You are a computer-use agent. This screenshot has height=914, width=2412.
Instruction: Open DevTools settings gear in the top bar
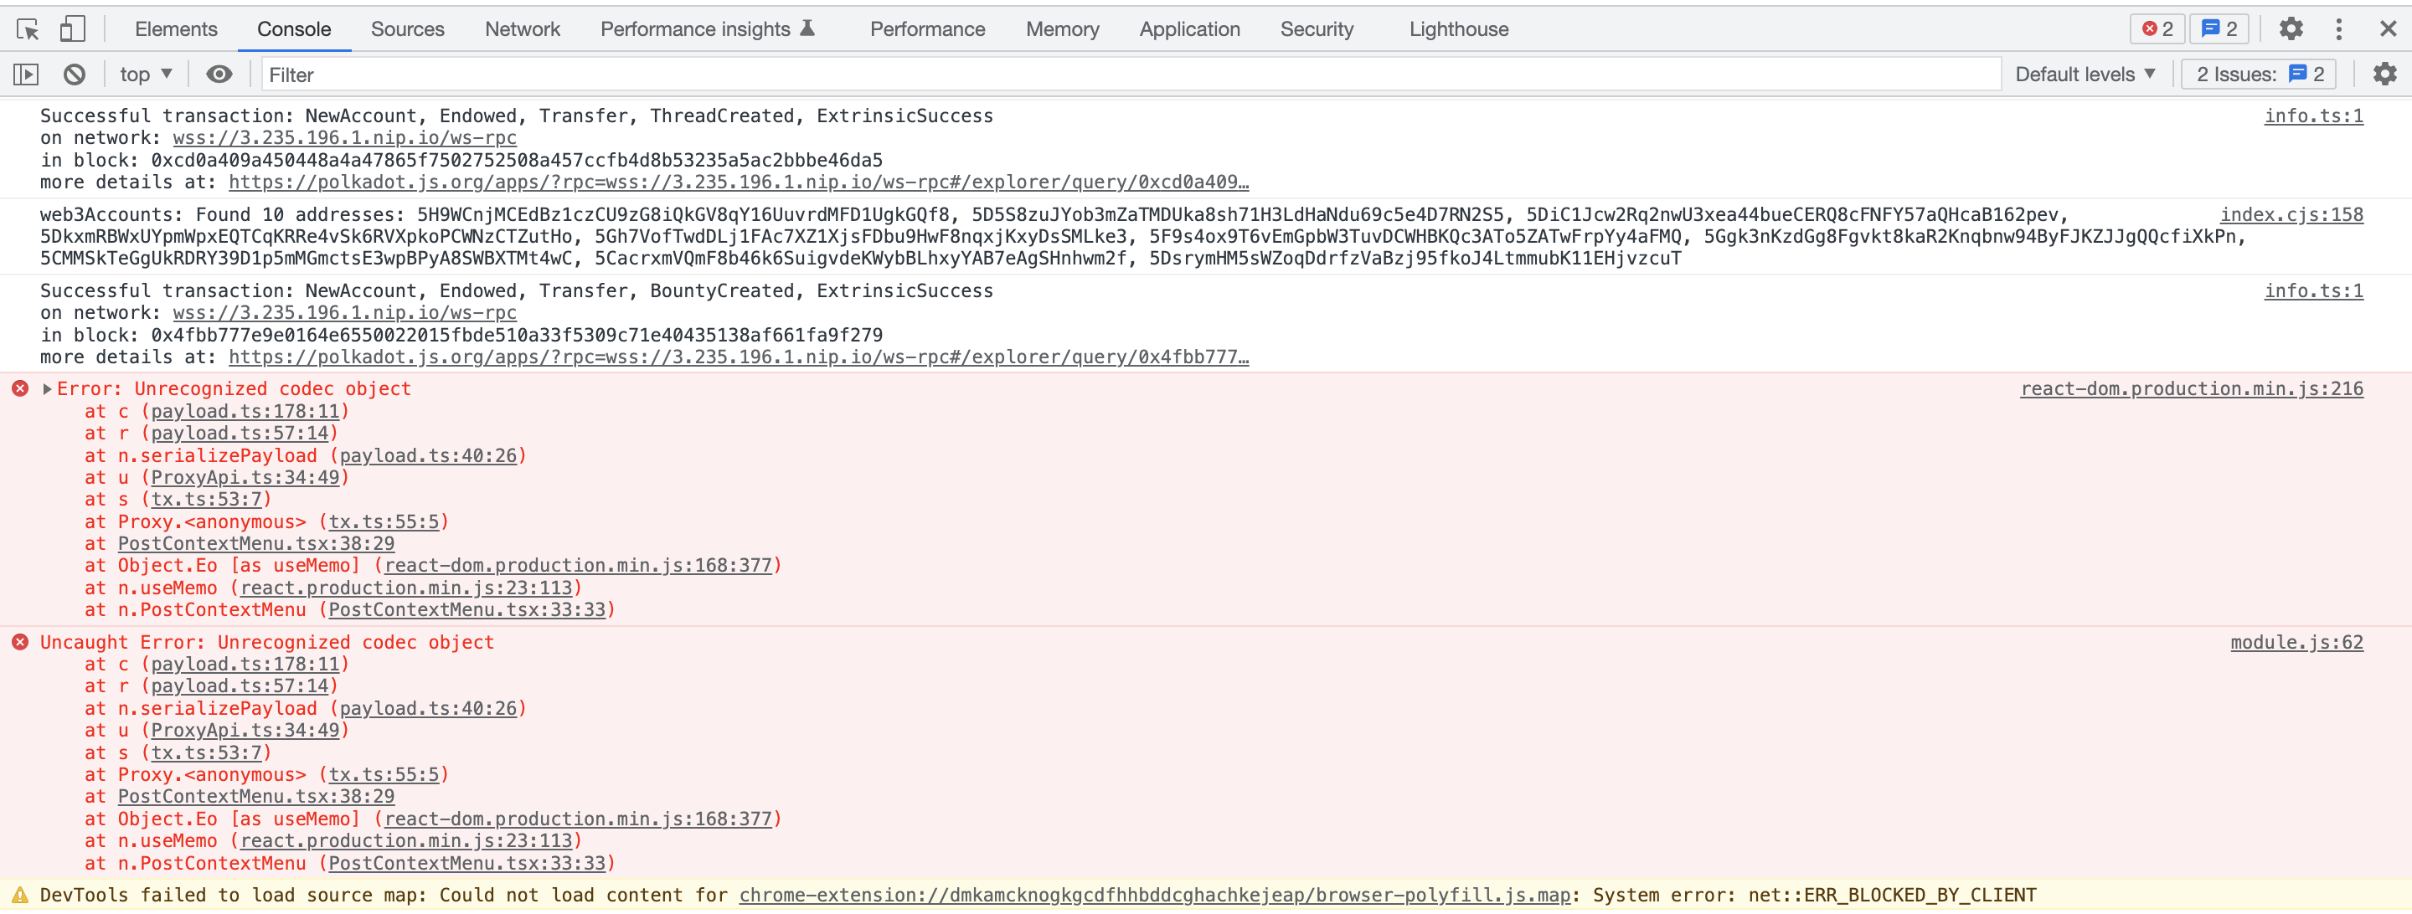(2291, 29)
